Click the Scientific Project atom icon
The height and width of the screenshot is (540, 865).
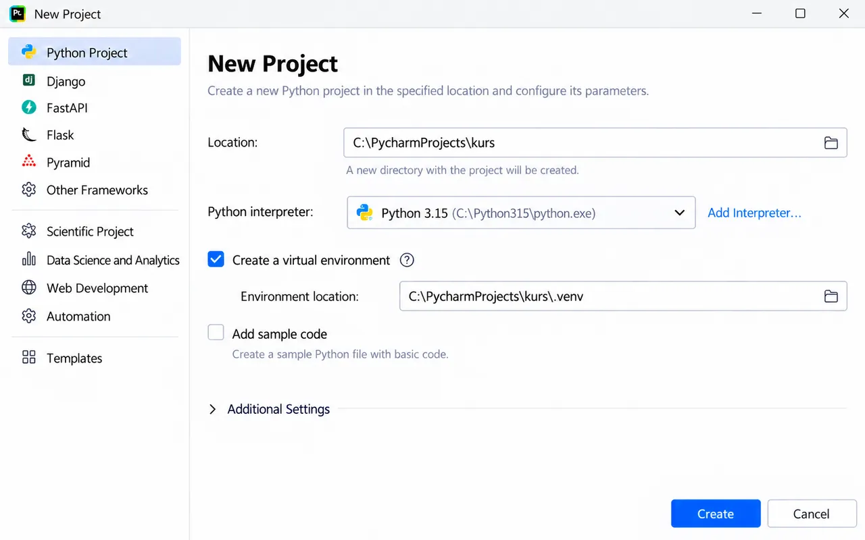click(x=28, y=231)
